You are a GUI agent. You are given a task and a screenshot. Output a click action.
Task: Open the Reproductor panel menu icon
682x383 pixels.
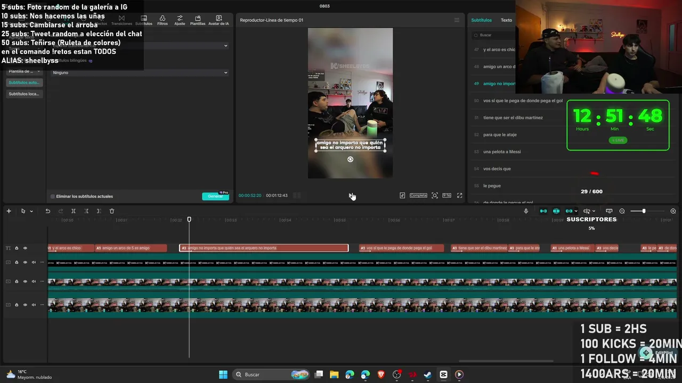point(457,20)
